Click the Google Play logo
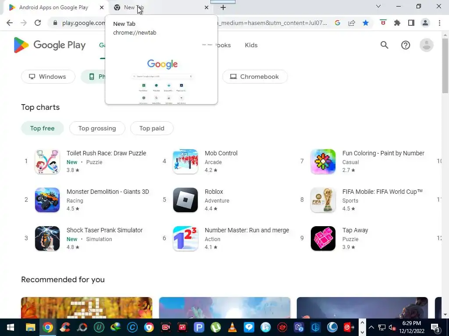 tap(50, 45)
